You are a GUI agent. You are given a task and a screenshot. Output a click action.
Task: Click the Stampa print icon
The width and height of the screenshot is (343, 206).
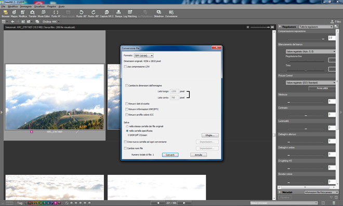pyautogui.click(x=118, y=14)
